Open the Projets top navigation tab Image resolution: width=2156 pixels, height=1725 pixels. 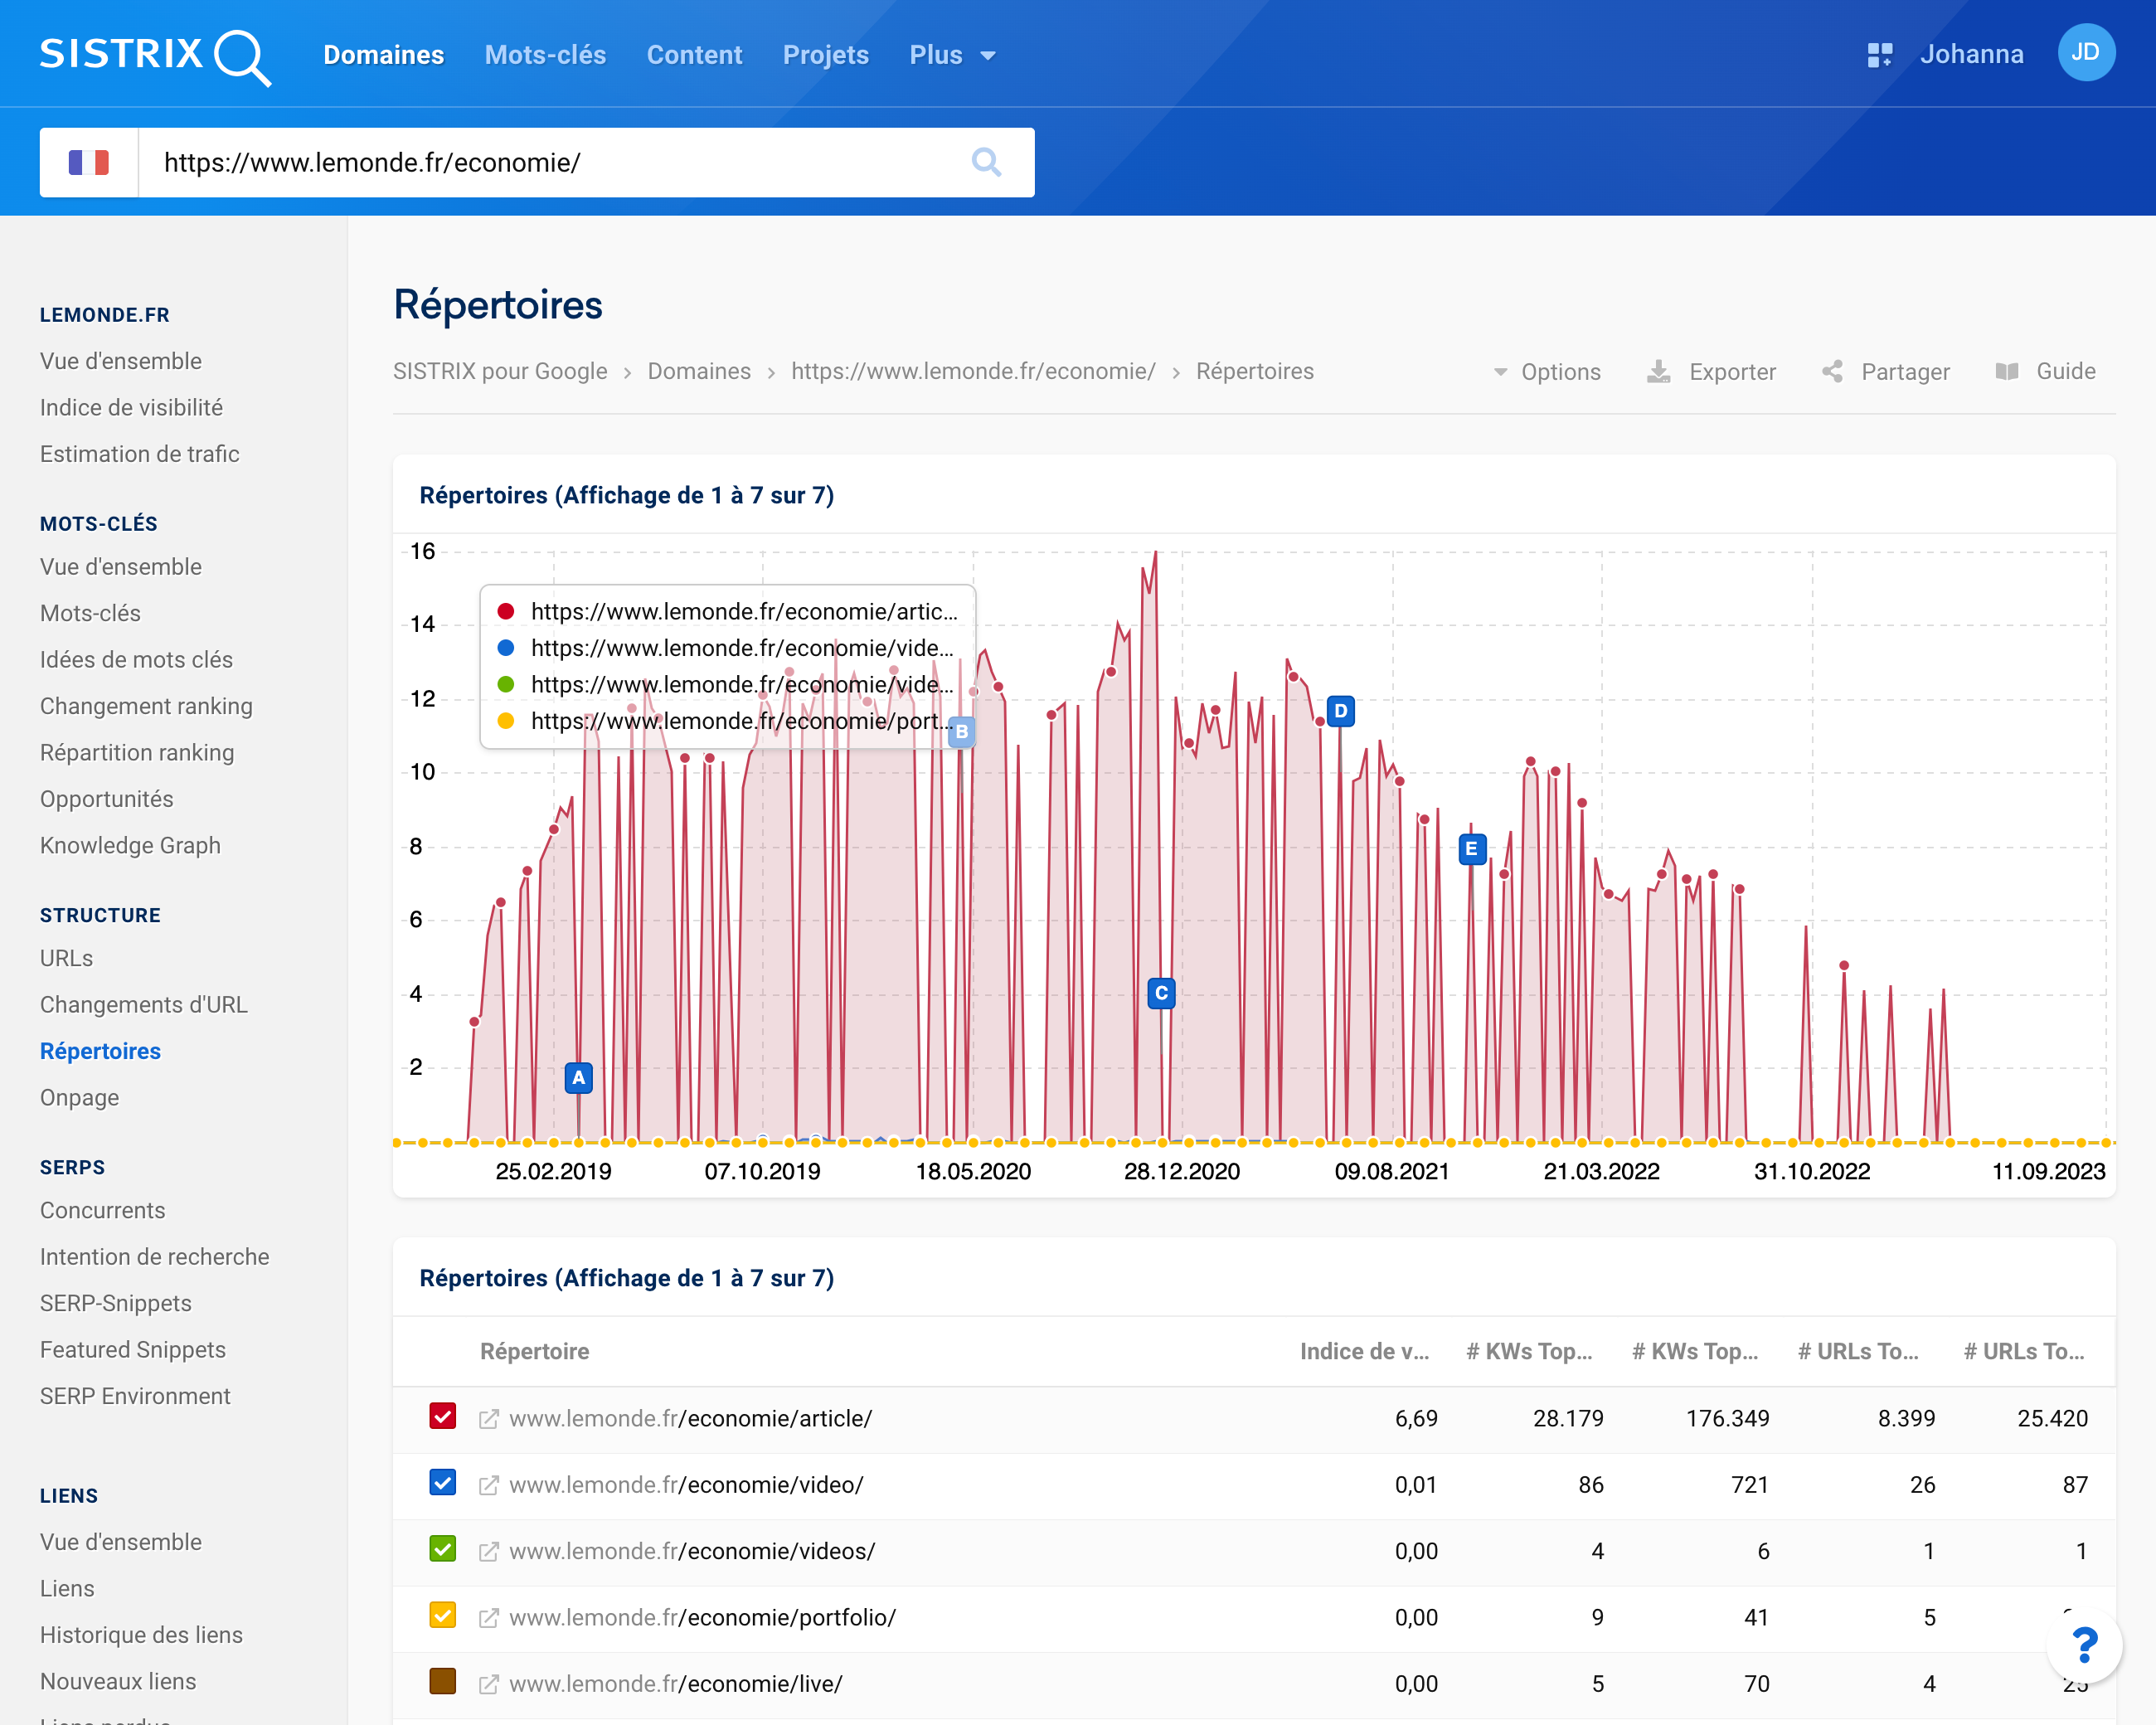tap(826, 55)
